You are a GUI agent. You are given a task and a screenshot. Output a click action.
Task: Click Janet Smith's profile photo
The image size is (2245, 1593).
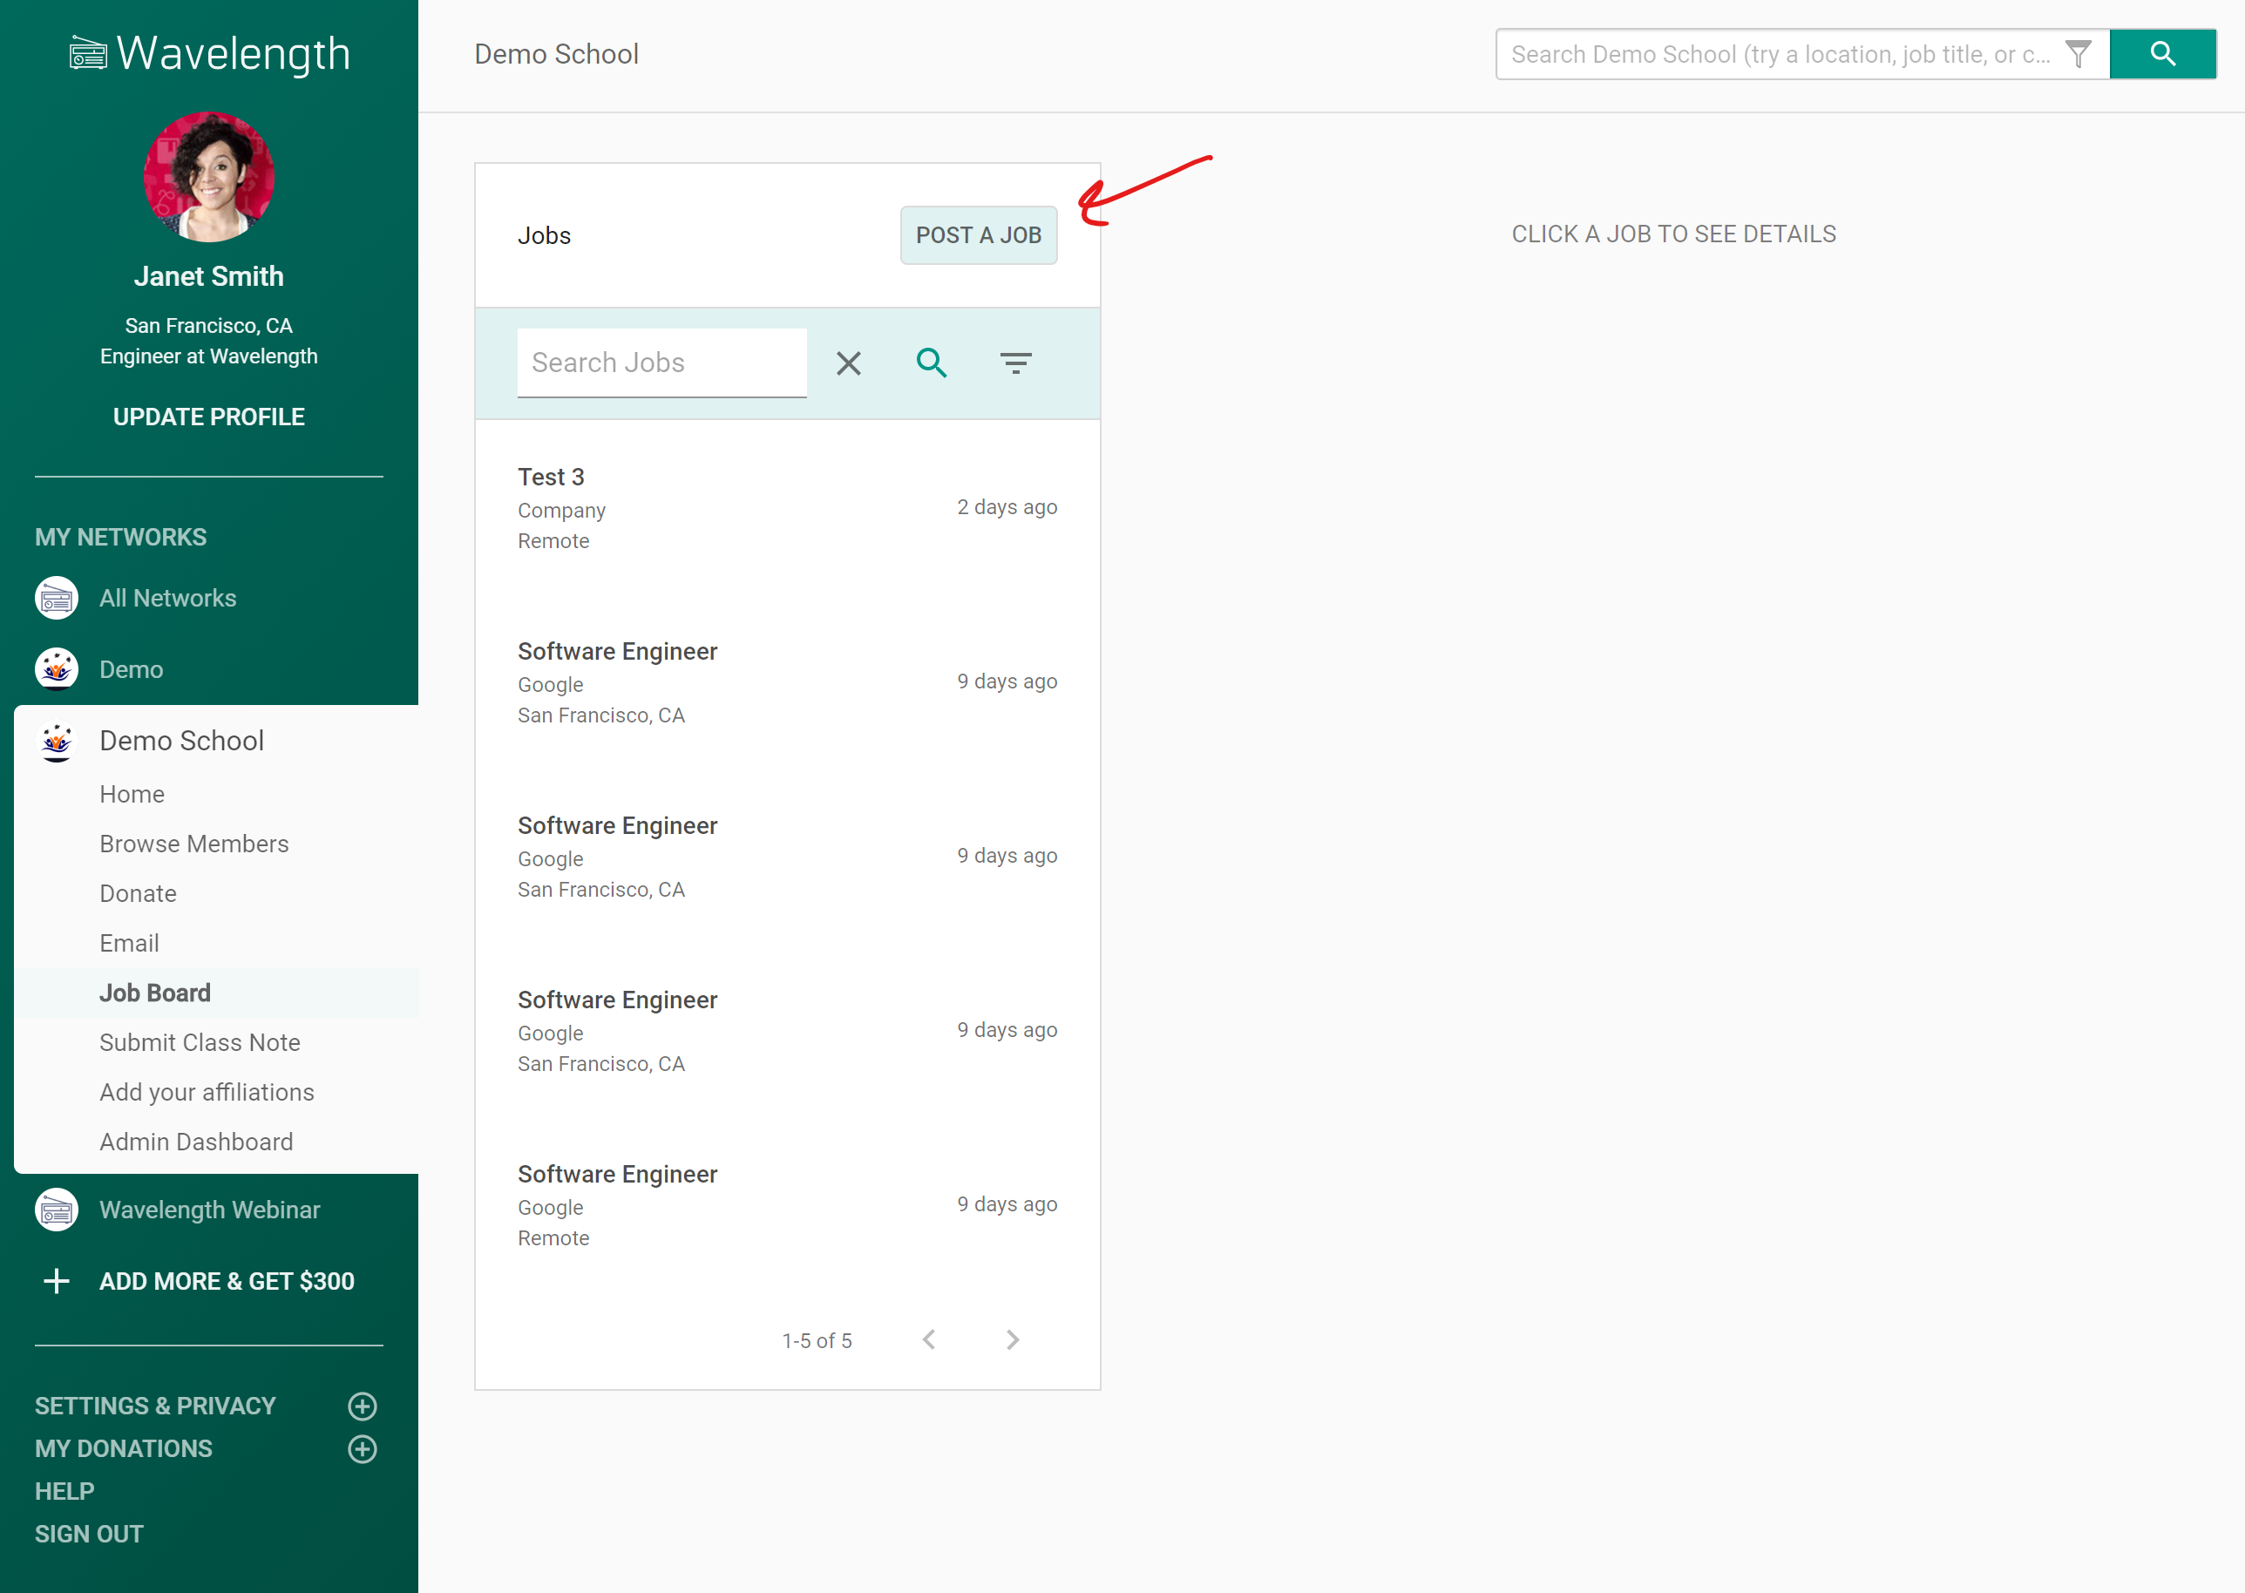click(x=209, y=178)
